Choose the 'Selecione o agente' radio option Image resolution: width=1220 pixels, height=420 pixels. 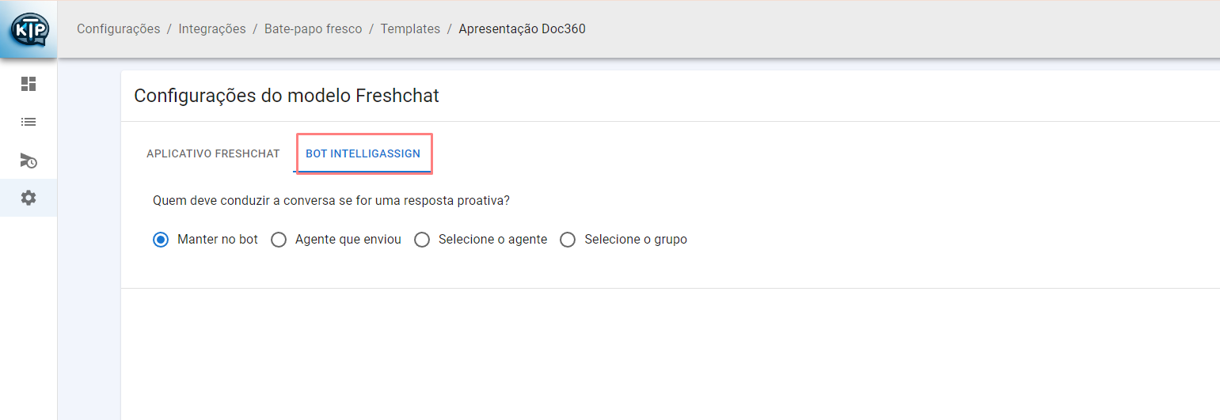[422, 240]
